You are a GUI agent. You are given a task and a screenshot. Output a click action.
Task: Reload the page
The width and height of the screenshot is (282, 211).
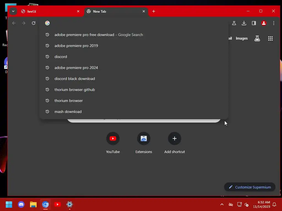tap(34, 23)
